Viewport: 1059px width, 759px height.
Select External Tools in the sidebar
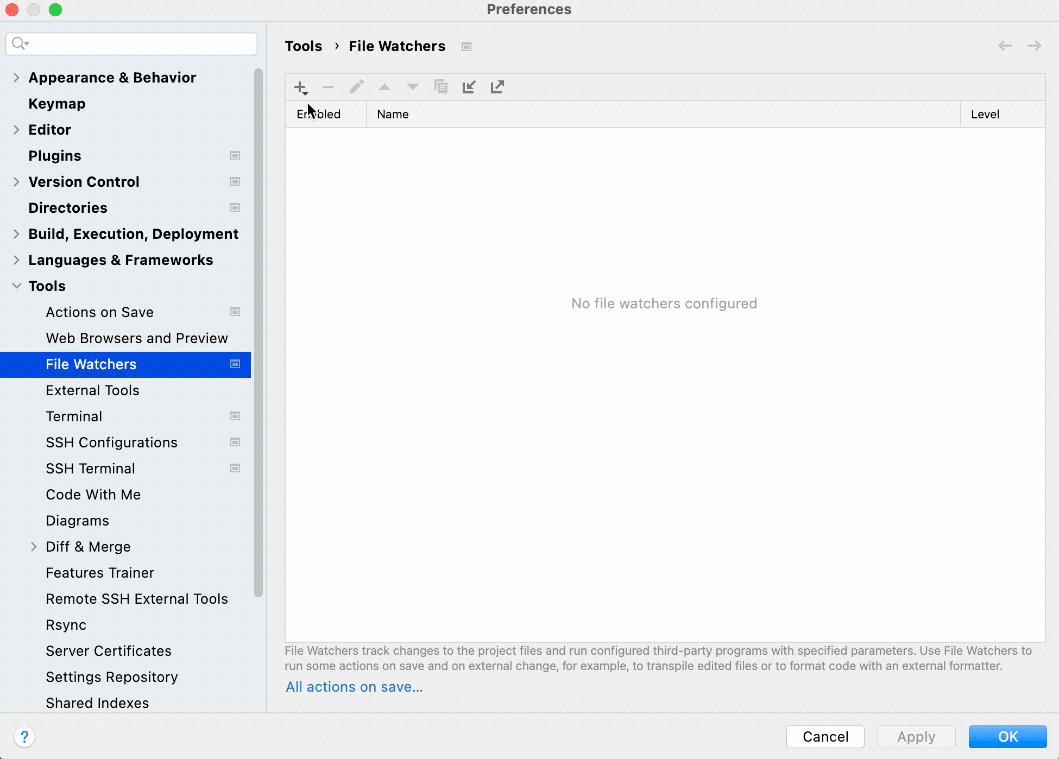coord(92,390)
